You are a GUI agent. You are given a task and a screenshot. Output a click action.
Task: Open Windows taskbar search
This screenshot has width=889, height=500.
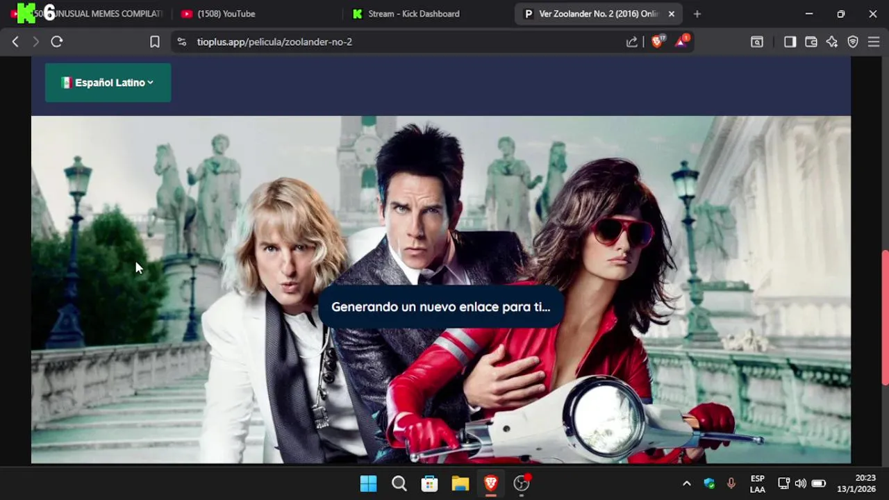pyautogui.click(x=399, y=483)
